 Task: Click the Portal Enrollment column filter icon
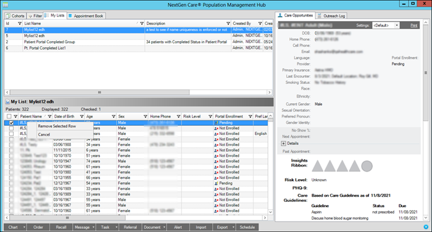pos(250,117)
